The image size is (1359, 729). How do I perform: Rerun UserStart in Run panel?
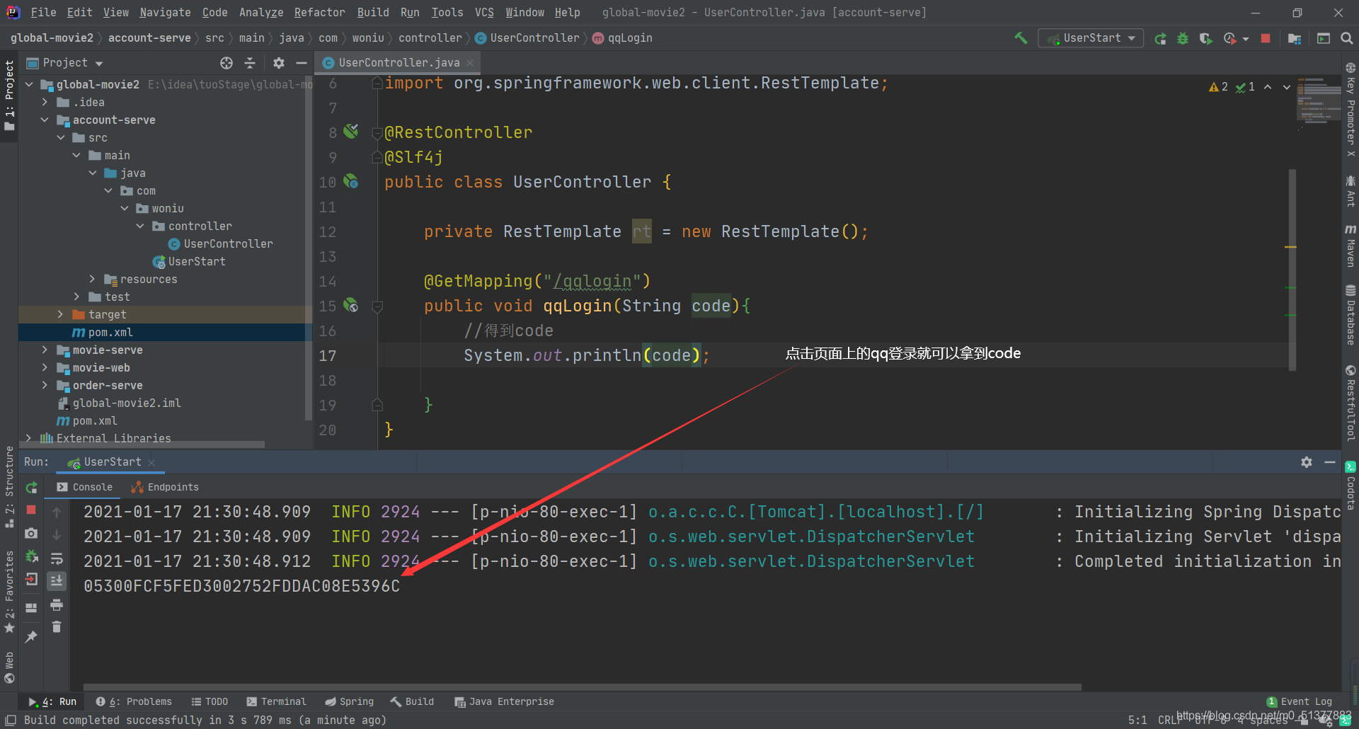coord(31,488)
